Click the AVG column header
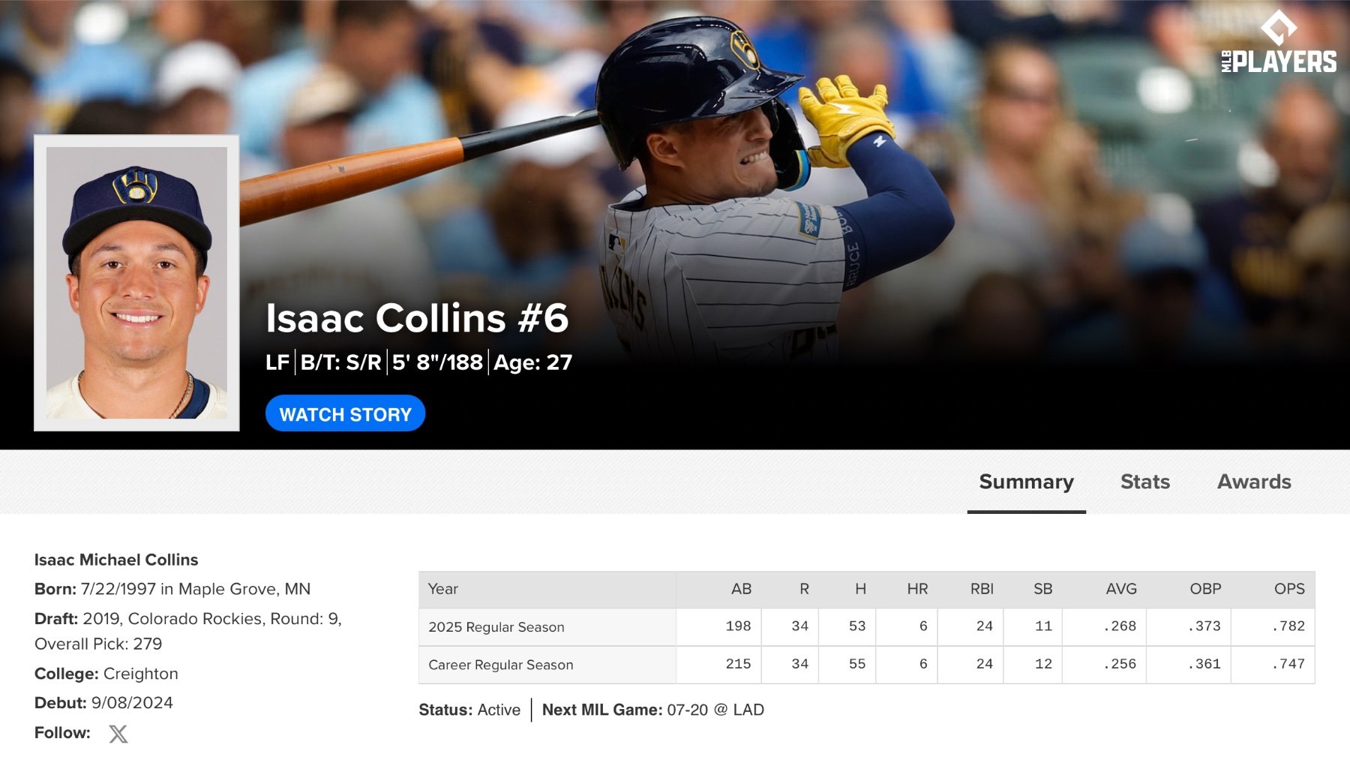Screen dimensions: 1350x757 point(1121,590)
